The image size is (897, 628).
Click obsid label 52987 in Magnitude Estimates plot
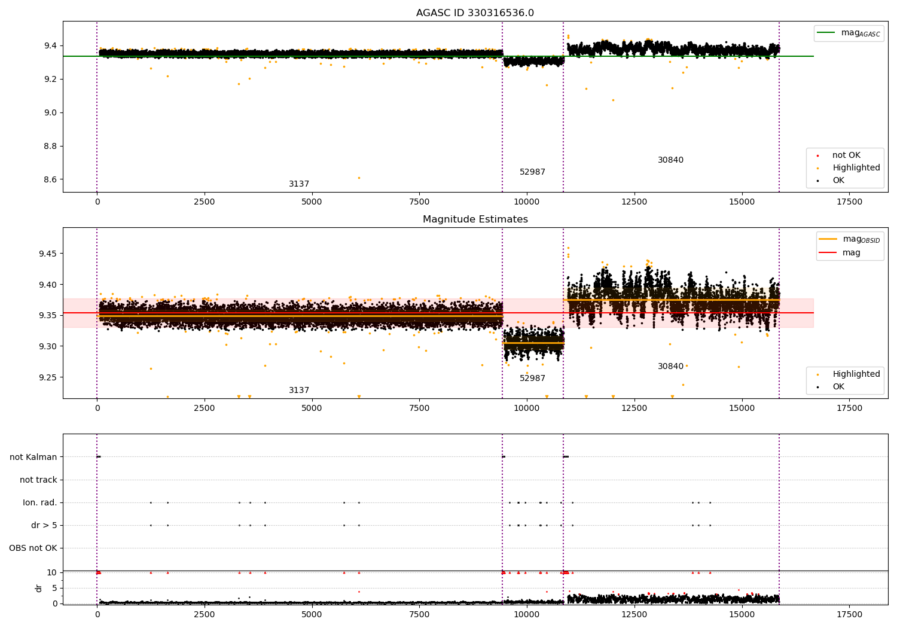(532, 379)
